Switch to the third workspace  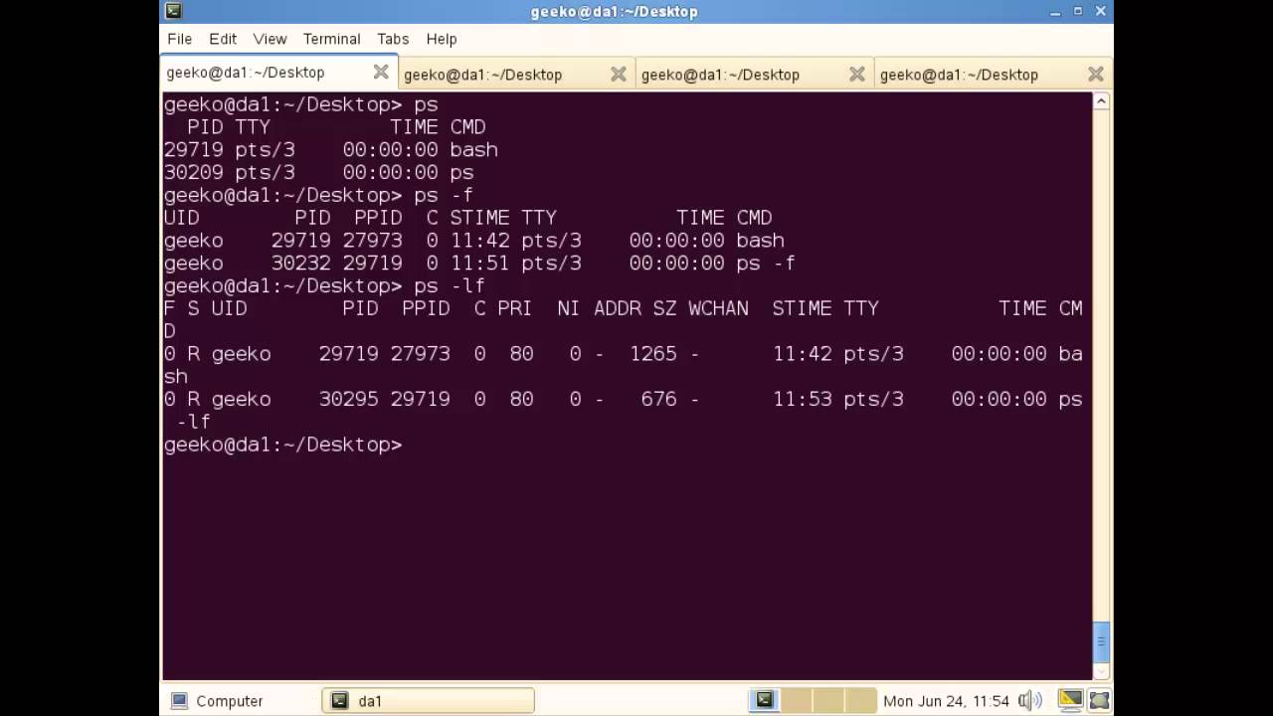[x=827, y=701]
